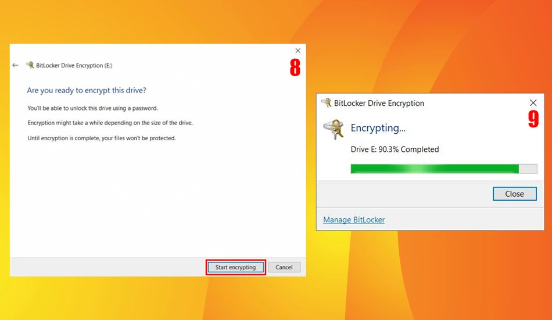Click text 'Encryption might take a while' line
The width and height of the screenshot is (552, 320).
(x=110, y=123)
